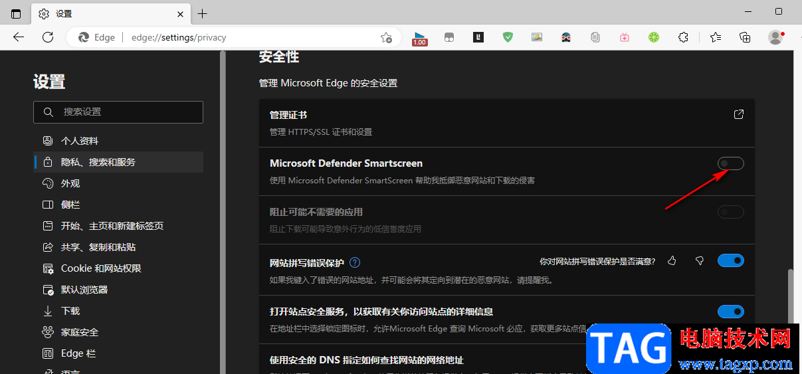Open 下载 settings section
This screenshot has width=802, height=374.
pyautogui.click(x=118, y=311)
